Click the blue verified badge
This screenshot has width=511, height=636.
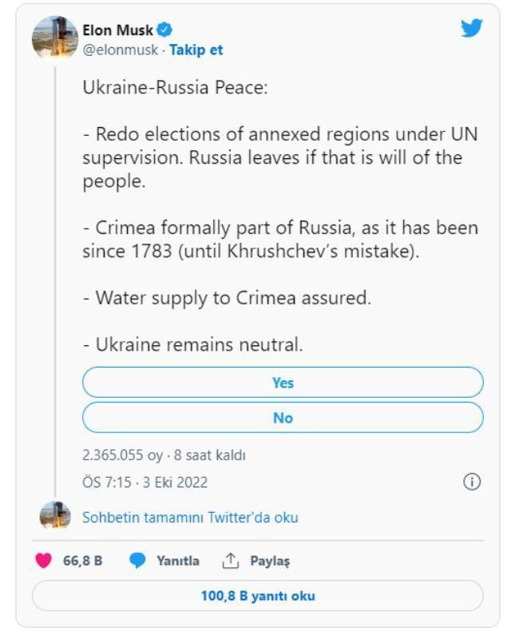165,30
